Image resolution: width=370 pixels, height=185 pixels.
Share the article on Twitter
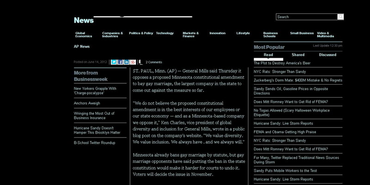click(114, 62)
